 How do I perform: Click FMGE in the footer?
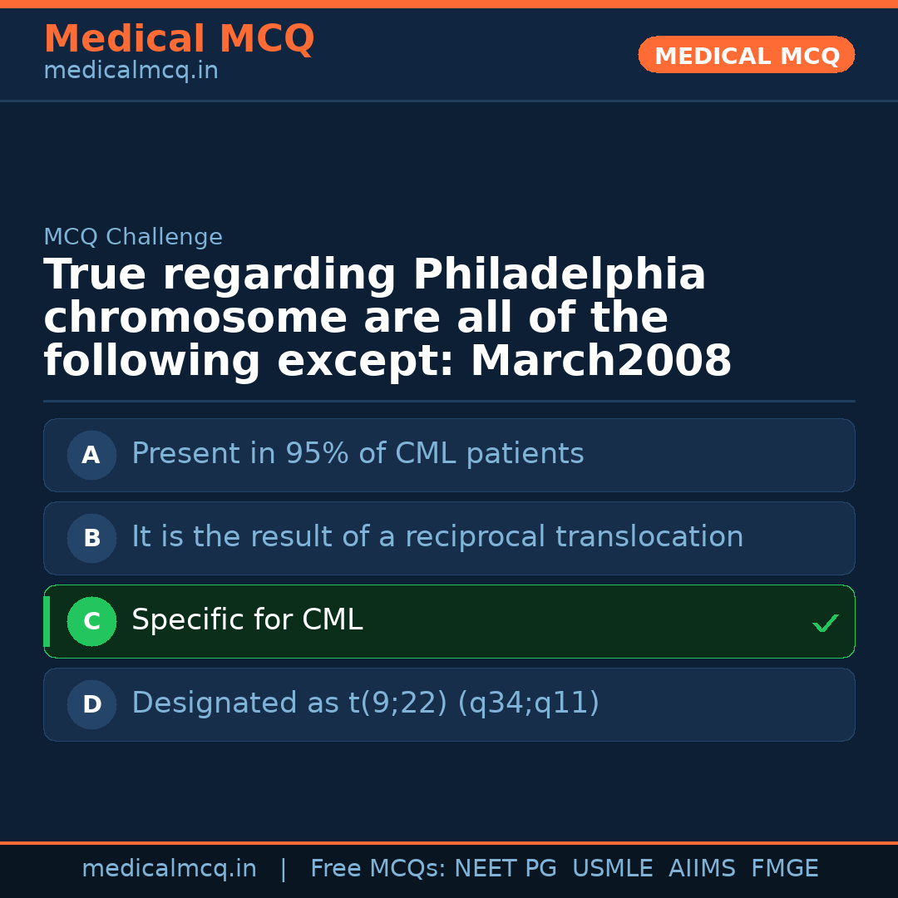pyautogui.click(x=784, y=869)
